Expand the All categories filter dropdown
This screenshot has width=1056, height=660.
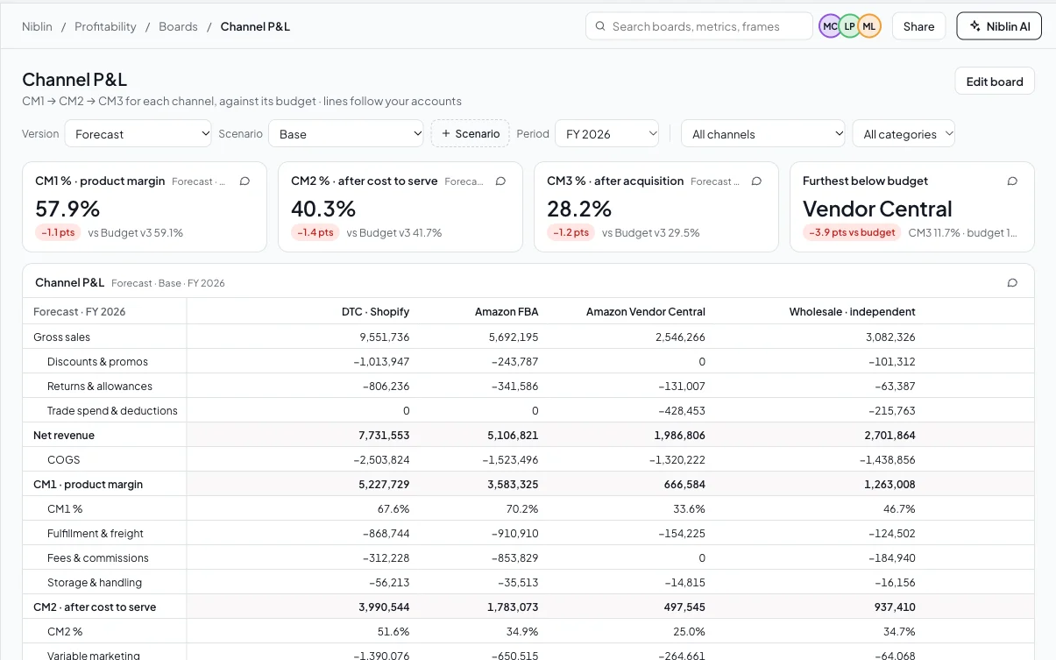pyautogui.click(x=904, y=134)
